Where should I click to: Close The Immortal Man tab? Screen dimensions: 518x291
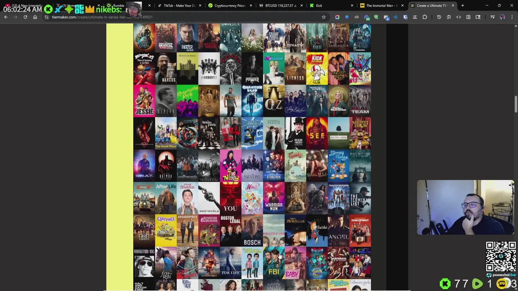point(402,6)
